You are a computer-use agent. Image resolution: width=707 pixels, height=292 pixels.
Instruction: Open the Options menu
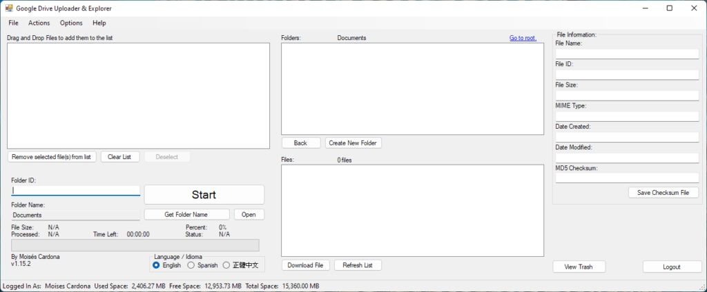pyautogui.click(x=71, y=23)
